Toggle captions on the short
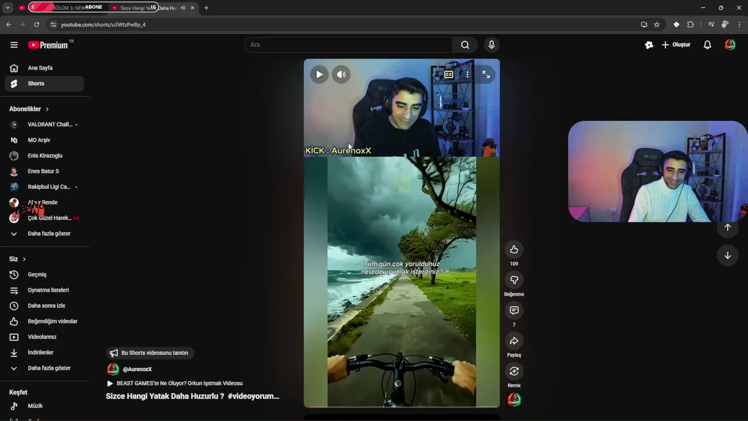Screen dimensions: 748x421 pyautogui.click(x=449, y=74)
